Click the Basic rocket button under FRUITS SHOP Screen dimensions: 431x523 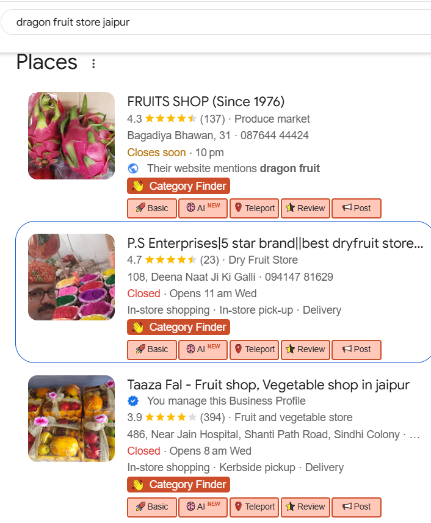(x=152, y=208)
